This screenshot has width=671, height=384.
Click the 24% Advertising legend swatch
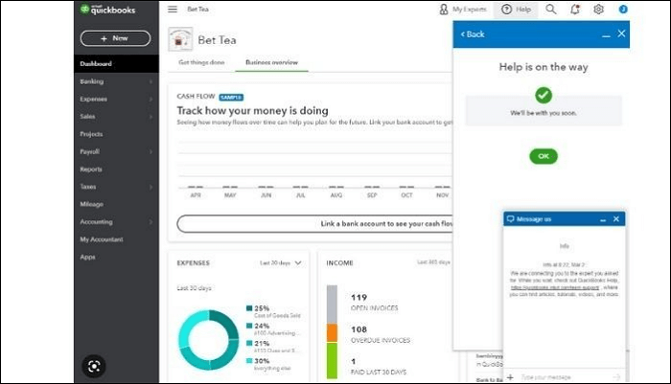(249, 326)
